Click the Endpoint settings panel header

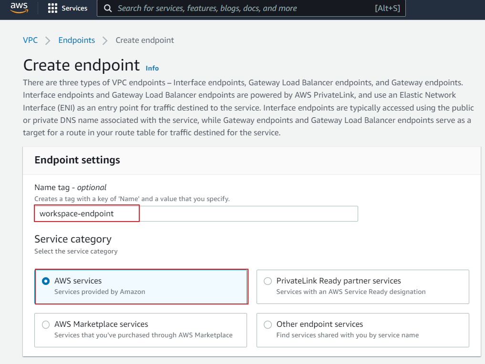pos(77,160)
